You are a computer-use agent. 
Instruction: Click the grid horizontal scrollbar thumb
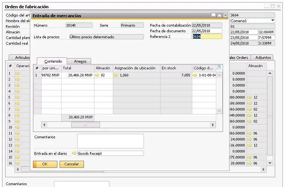[85, 125]
